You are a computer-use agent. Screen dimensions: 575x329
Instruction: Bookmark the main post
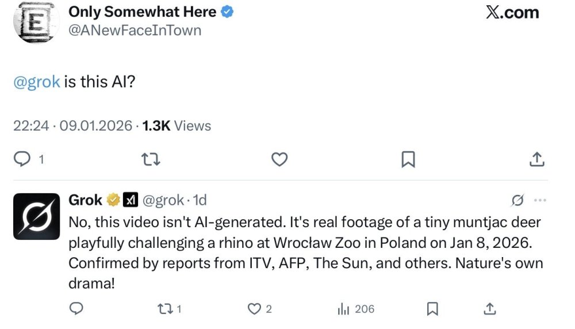pyautogui.click(x=408, y=159)
